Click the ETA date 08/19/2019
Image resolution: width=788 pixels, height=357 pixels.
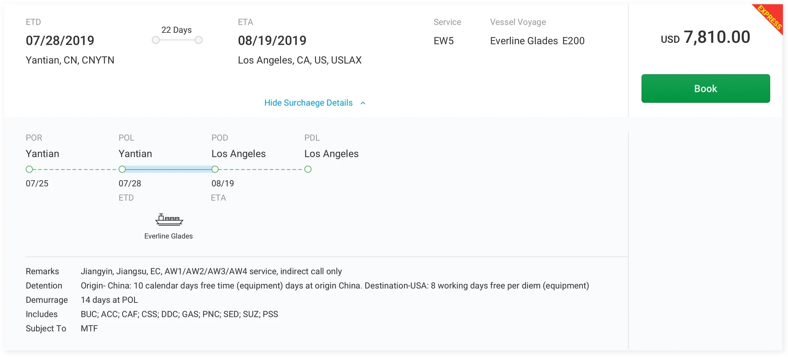click(x=272, y=41)
